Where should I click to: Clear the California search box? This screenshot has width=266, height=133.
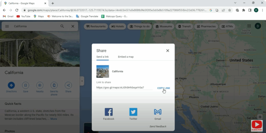coord(73,26)
